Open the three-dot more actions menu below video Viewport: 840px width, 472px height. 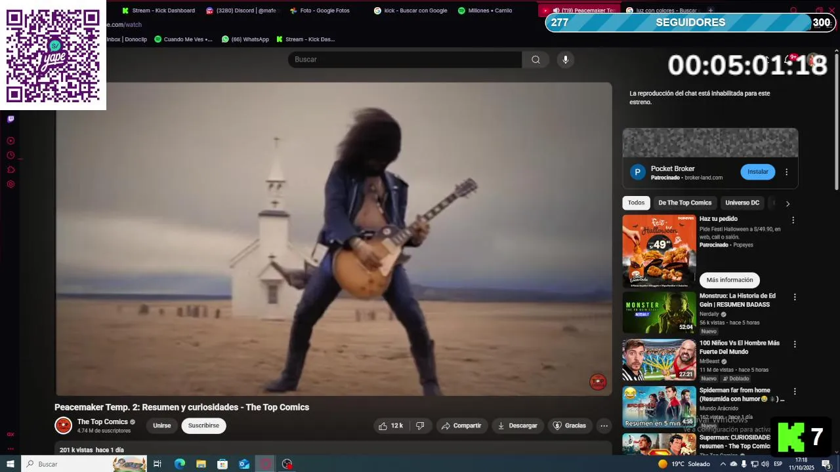604,425
